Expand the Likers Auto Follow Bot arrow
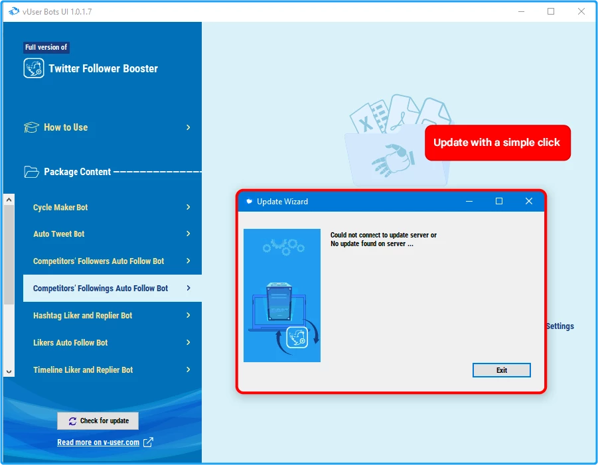Image resolution: width=598 pixels, height=465 pixels. [x=188, y=342]
